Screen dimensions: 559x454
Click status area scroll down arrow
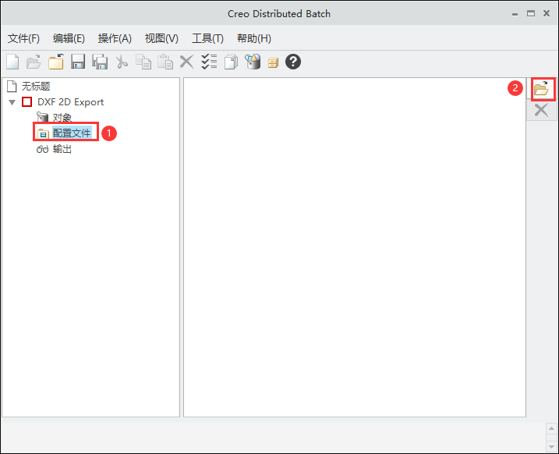[551, 446]
